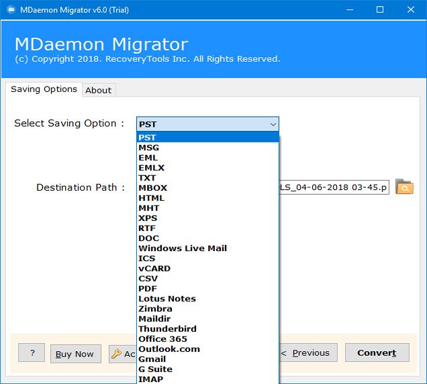427x384 pixels.
Task: Select EML format option
Action: (x=207, y=158)
